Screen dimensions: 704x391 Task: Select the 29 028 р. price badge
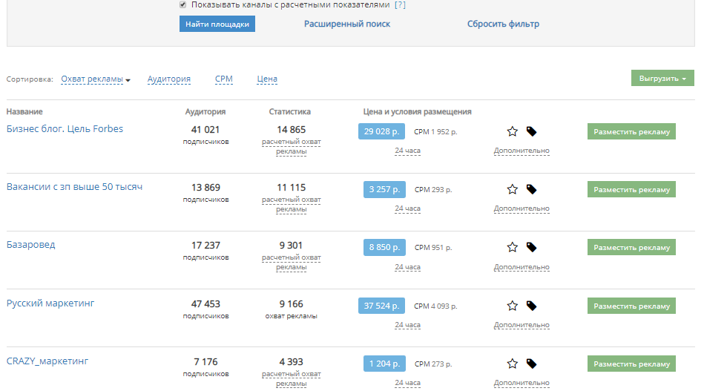pos(381,131)
